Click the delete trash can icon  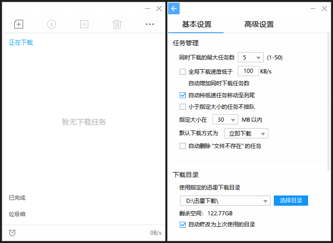pyautogui.click(x=117, y=24)
